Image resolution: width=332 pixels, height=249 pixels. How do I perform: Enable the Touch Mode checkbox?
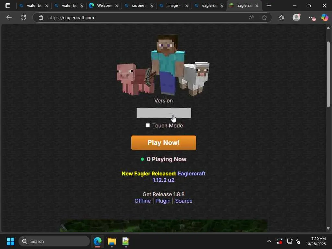coord(148,125)
